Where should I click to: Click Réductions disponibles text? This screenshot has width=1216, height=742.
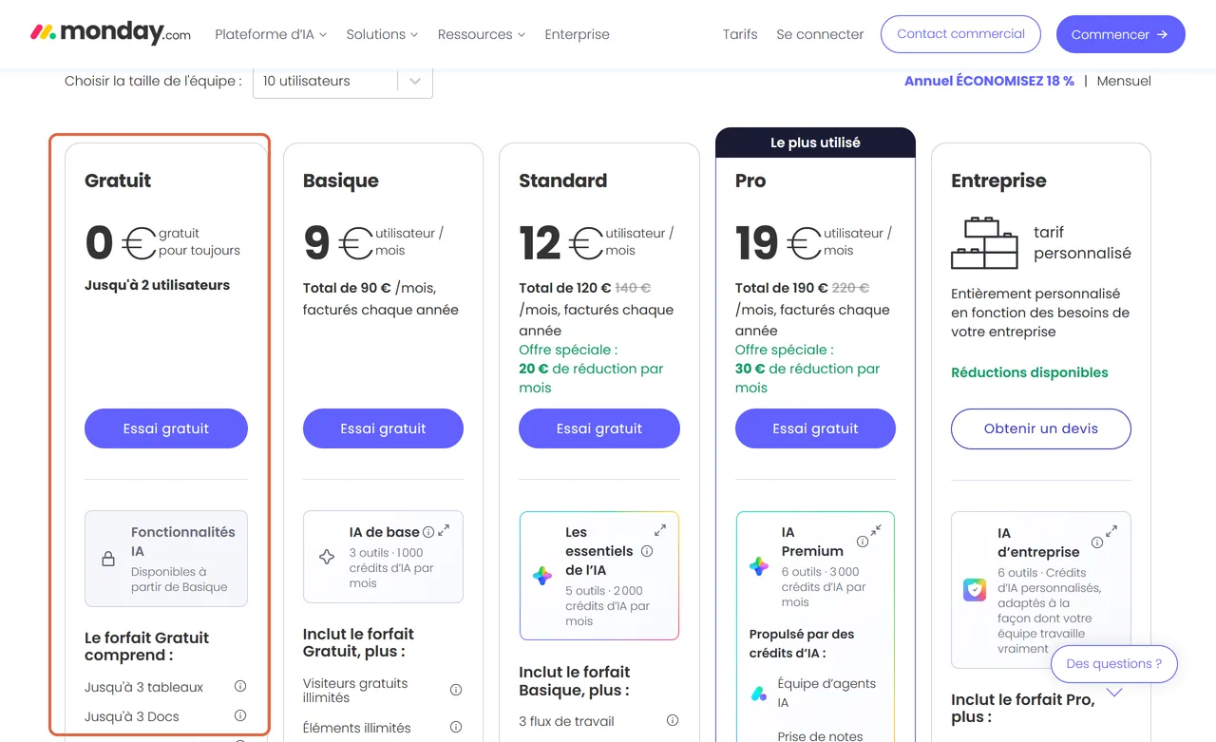tap(1030, 372)
